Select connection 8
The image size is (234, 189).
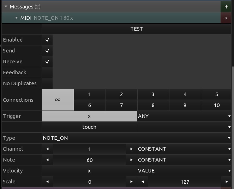153,105
